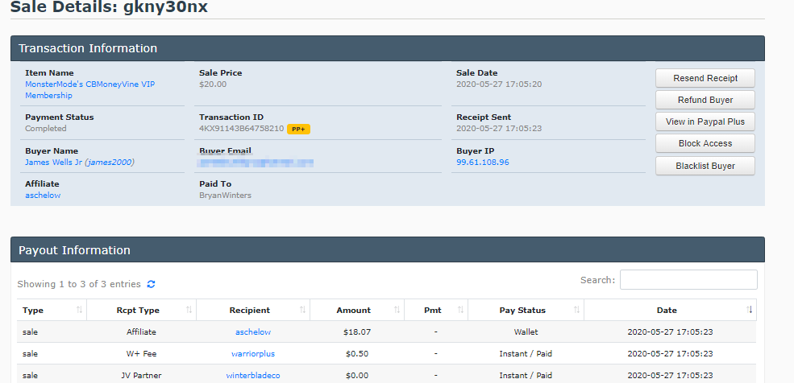Click the Resend Receipt button
Image resolution: width=794 pixels, height=383 pixels.
tap(705, 78)
